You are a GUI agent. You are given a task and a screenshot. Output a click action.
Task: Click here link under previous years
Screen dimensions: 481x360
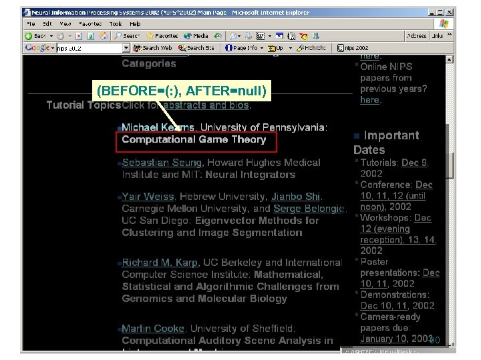coord(369,100)
